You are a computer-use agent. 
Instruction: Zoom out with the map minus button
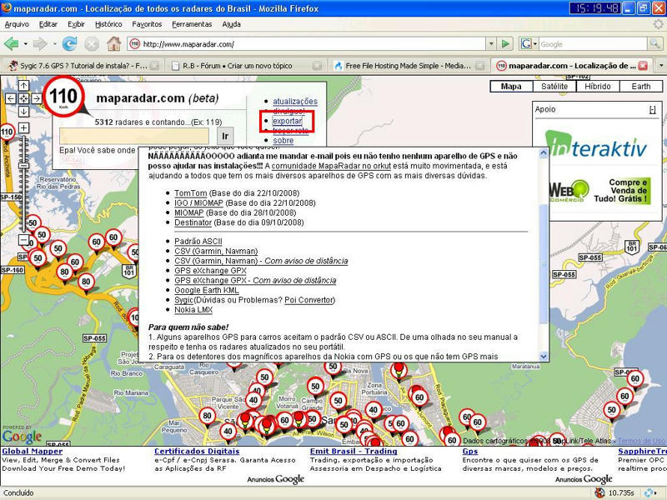coord(23,240)
